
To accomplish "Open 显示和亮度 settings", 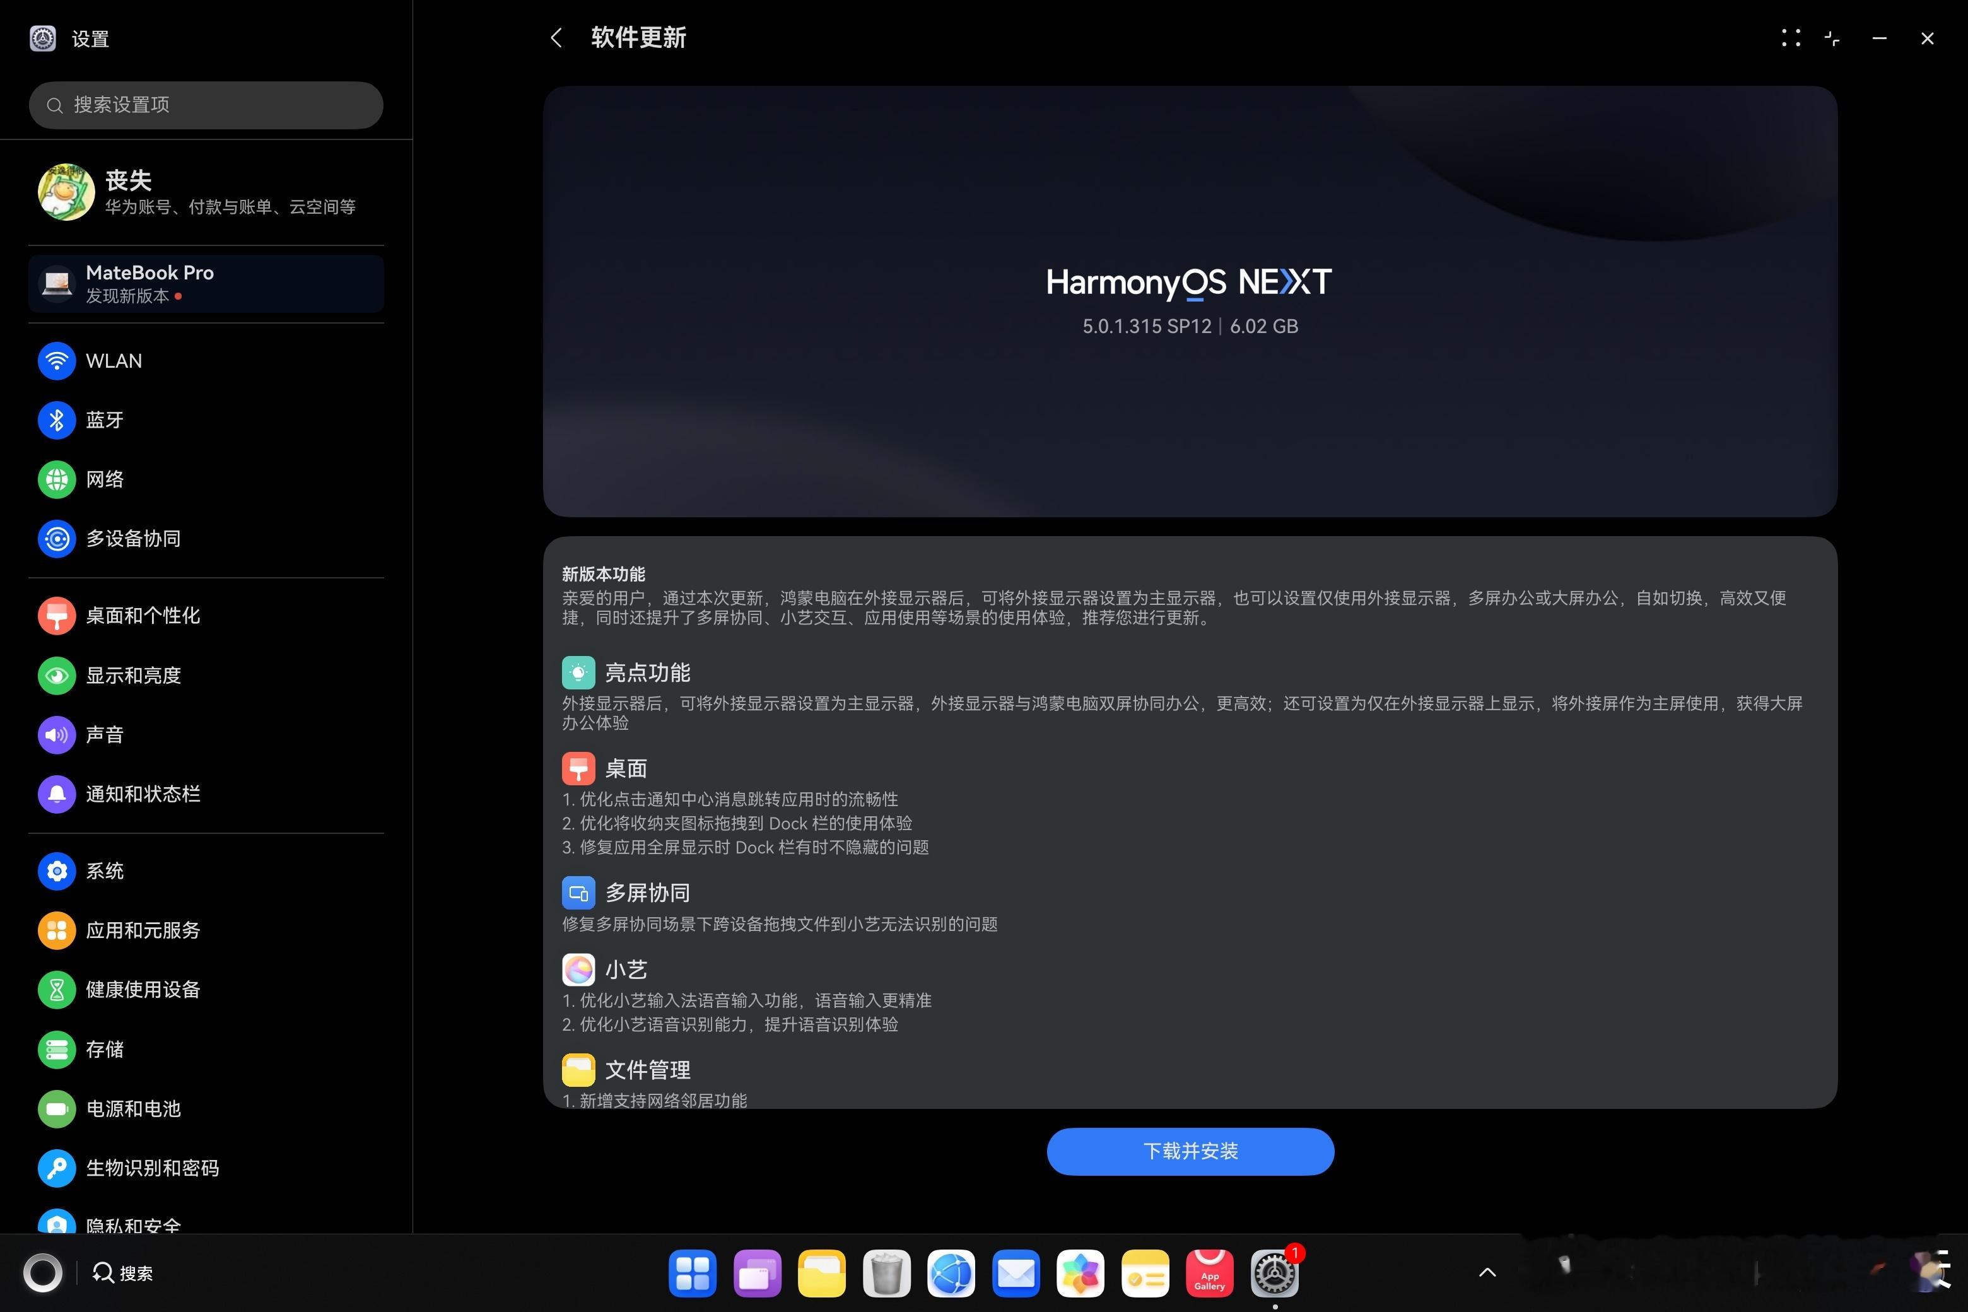I will 206,676.
